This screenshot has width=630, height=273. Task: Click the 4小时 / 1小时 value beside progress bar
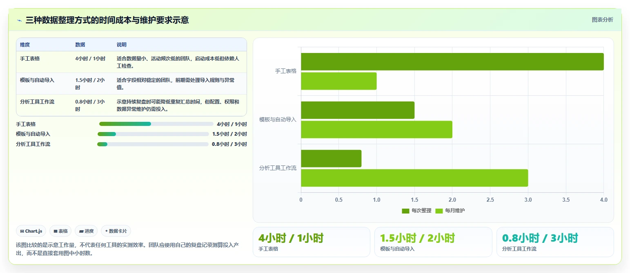(x=232, y=124)
